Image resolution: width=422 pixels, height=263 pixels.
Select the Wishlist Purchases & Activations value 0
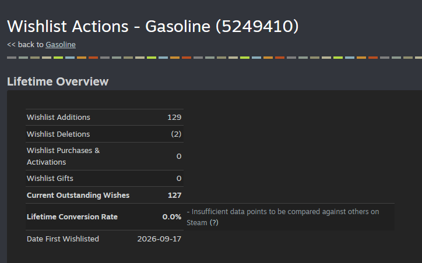tap(179, 157)
